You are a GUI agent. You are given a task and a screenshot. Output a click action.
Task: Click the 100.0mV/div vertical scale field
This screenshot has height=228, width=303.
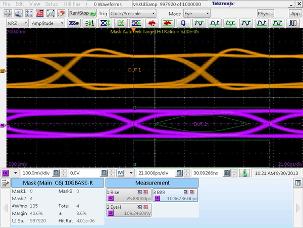point(36,173)
